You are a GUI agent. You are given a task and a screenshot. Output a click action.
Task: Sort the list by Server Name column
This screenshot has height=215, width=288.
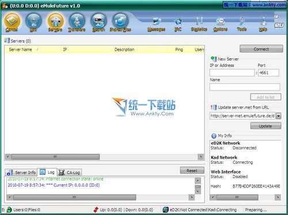click(x=33, y=50)
